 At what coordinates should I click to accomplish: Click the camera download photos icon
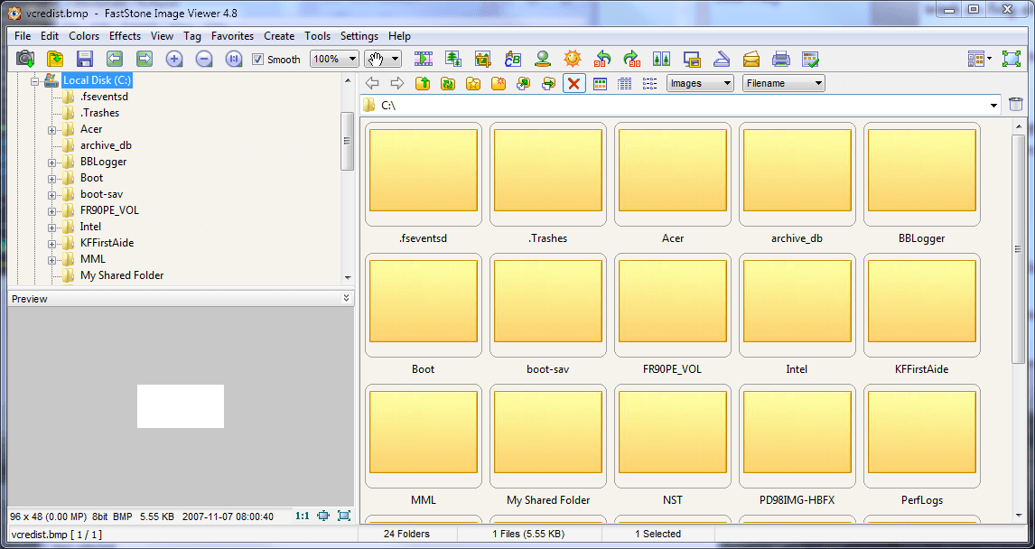click(25, 59)
